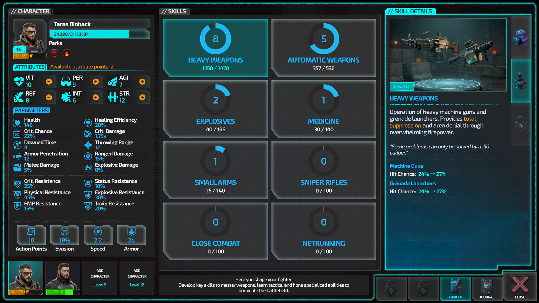Open the Skill Details panel header
The image size is (539, 303).
point(410,11)
